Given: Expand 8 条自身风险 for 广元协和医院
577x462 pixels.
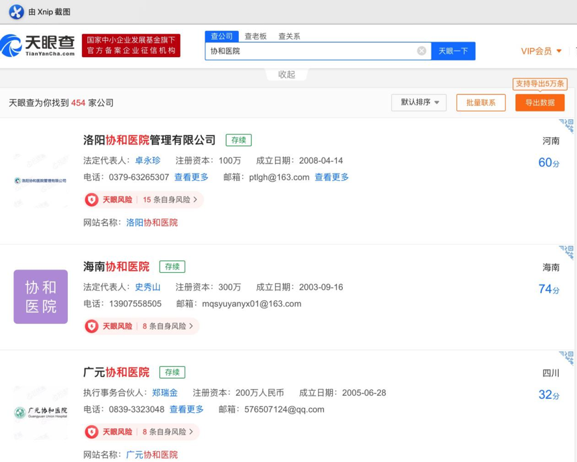Looking at the screenshot, I should pos(168,432).
